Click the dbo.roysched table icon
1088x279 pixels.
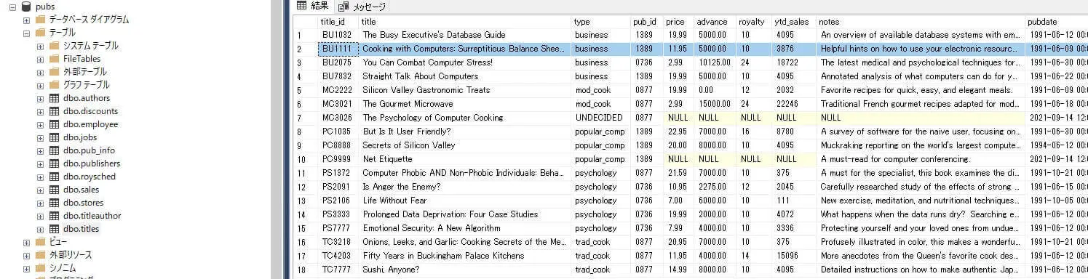(54, 177)
